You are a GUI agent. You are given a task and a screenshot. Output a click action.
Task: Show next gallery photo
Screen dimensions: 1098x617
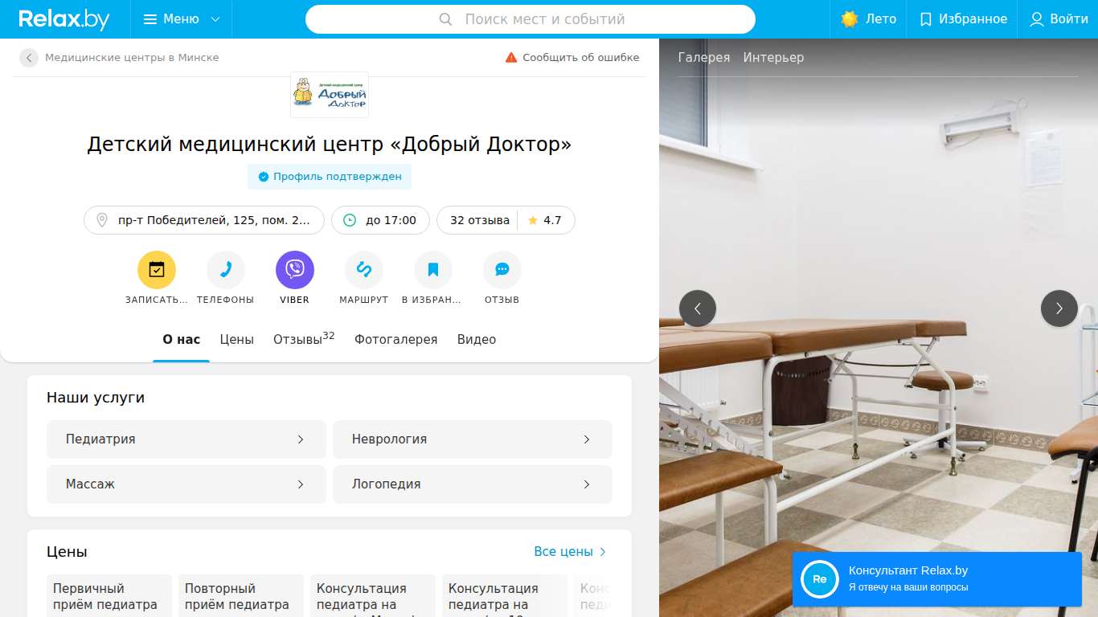pos(1059,308)
